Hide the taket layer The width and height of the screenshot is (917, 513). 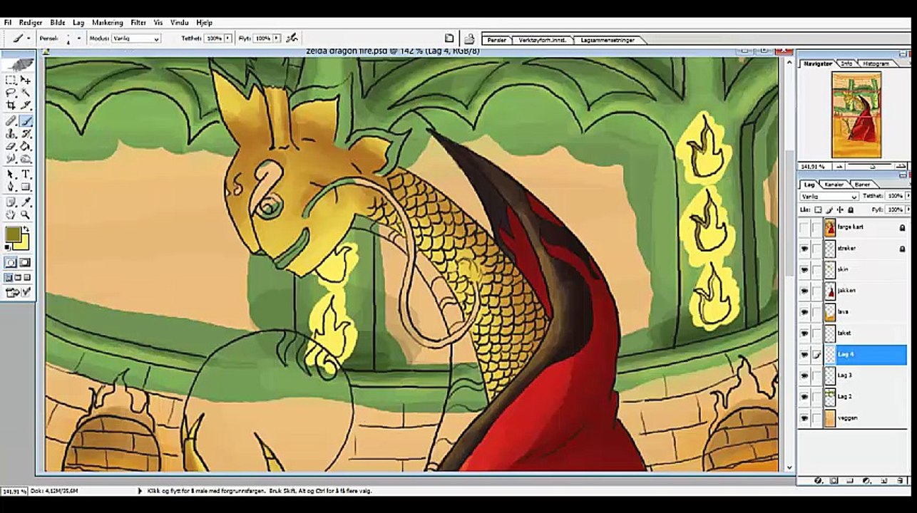[804, 333]
